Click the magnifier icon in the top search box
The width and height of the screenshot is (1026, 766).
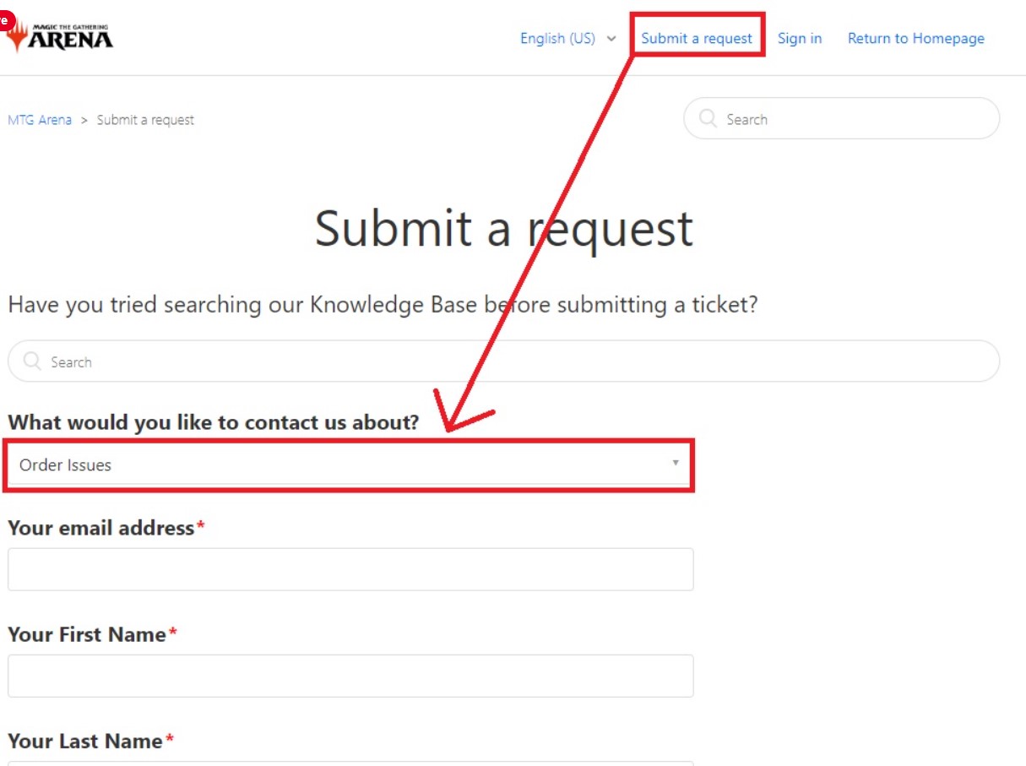coord(708,119)
